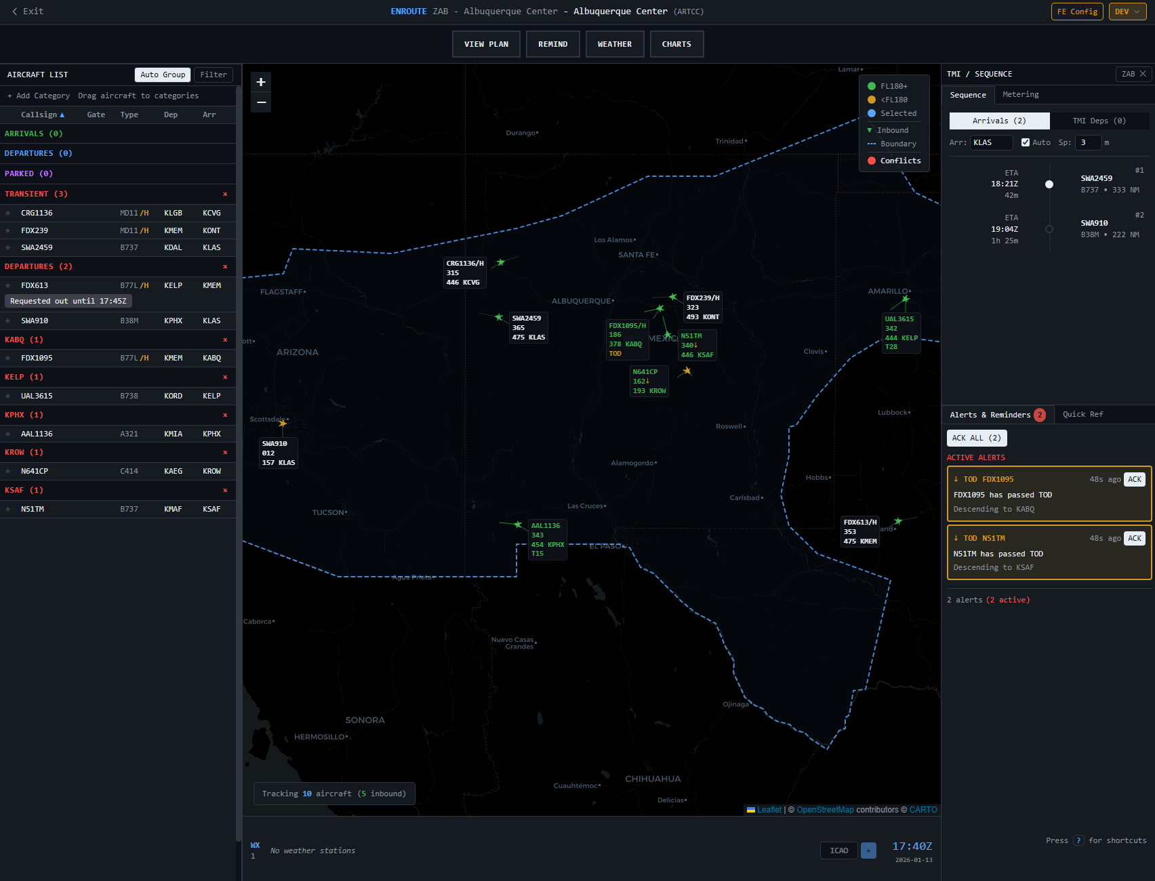Image resolution: width=1155 pixels, height=881 pixels.
Task: Toggle Auto Group in the aircraft list
Action: tap(163, 75)
